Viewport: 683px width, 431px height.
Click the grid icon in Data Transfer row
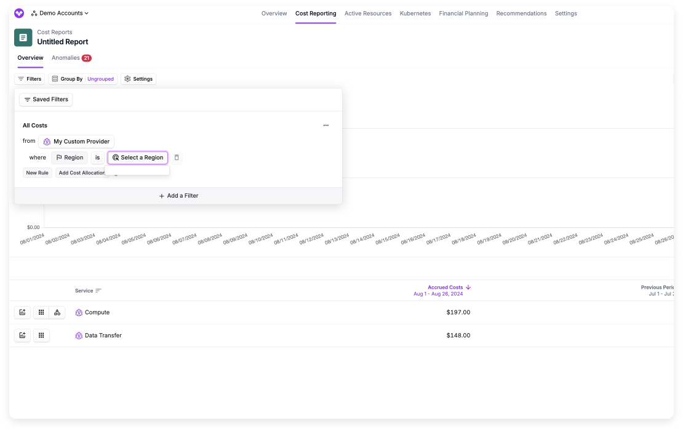(x=41, y=336)
